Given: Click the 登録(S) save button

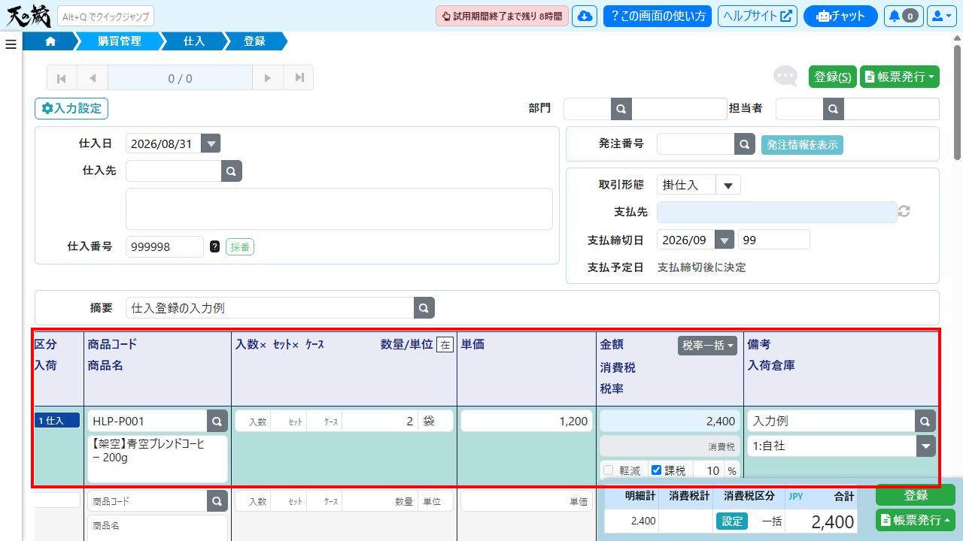Looking at the screenshot, I should click(833, 77).
